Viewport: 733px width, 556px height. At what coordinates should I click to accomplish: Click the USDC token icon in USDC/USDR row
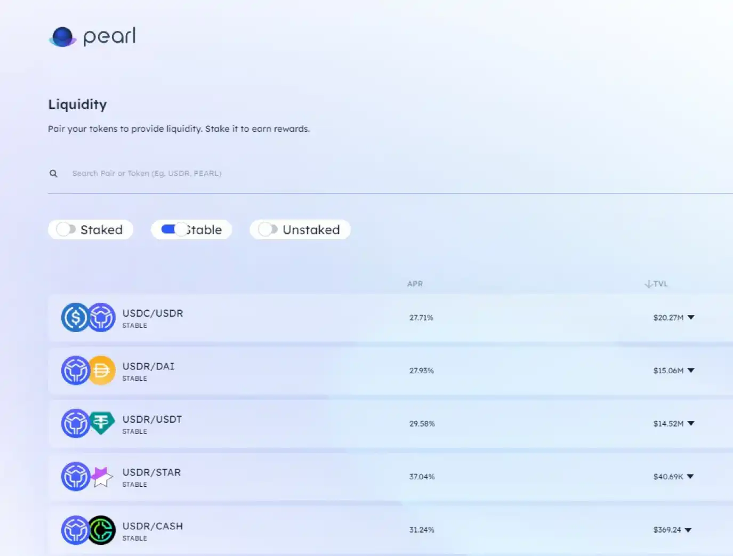click(x=75, y=318)
